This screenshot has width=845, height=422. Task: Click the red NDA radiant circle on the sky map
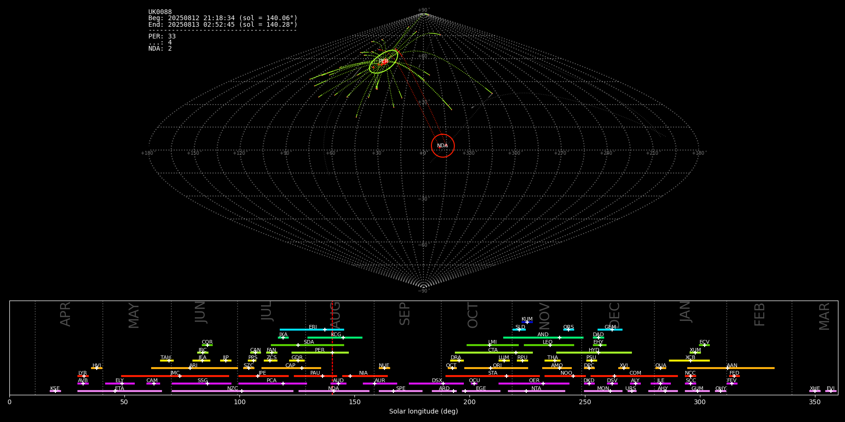[443, 145]
